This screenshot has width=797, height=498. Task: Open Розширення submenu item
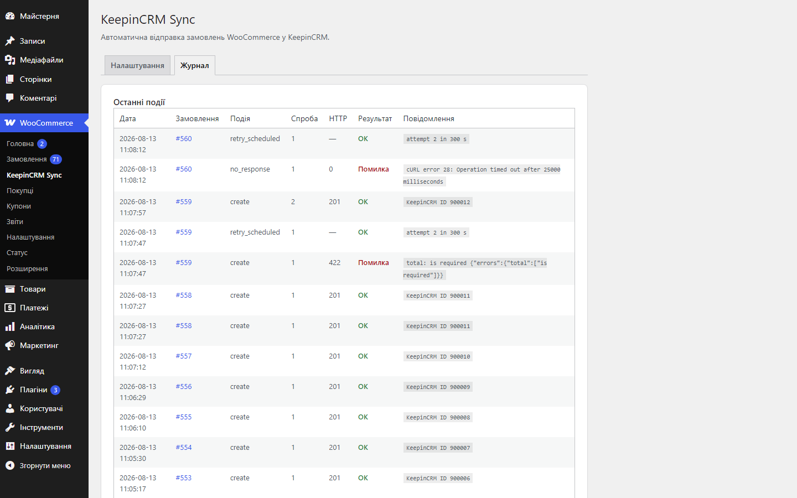pyautogui.click(x=27, y=268)
